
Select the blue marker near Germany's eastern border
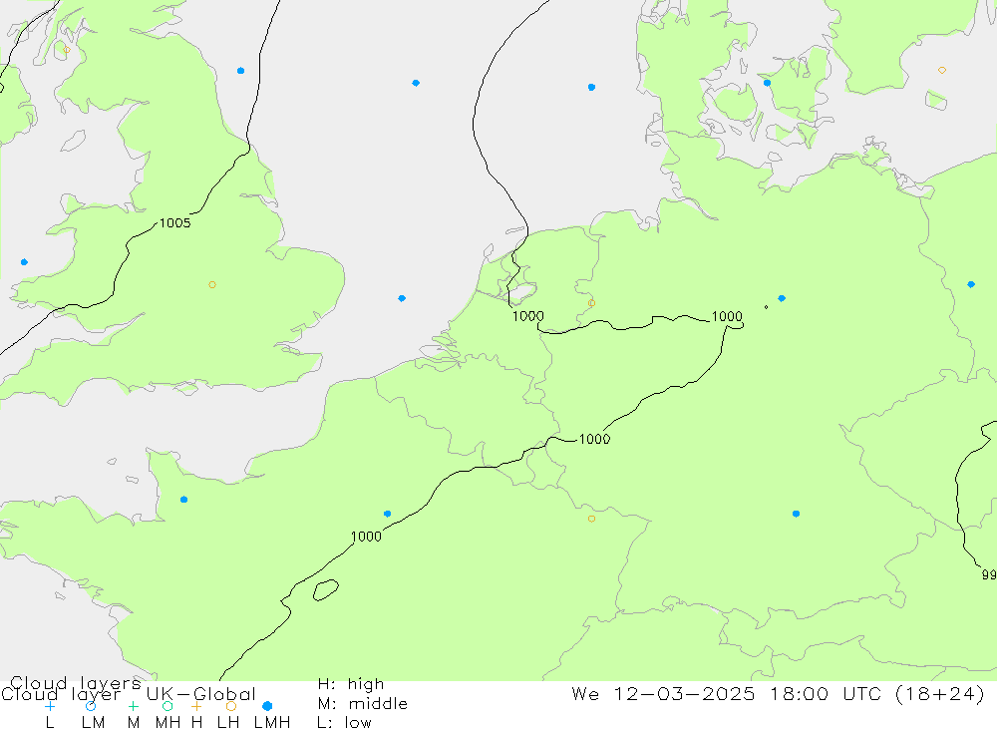click(x=971, y=284)
